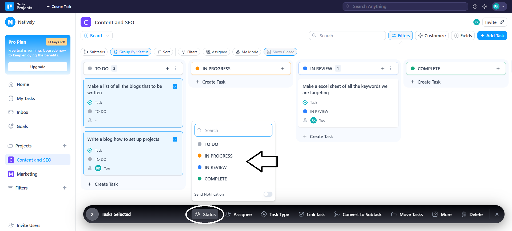The height and width of the screenshot is (231, 512).
Task: Add task with IN REVIEW column plus icon
Action: coord(383,68)
